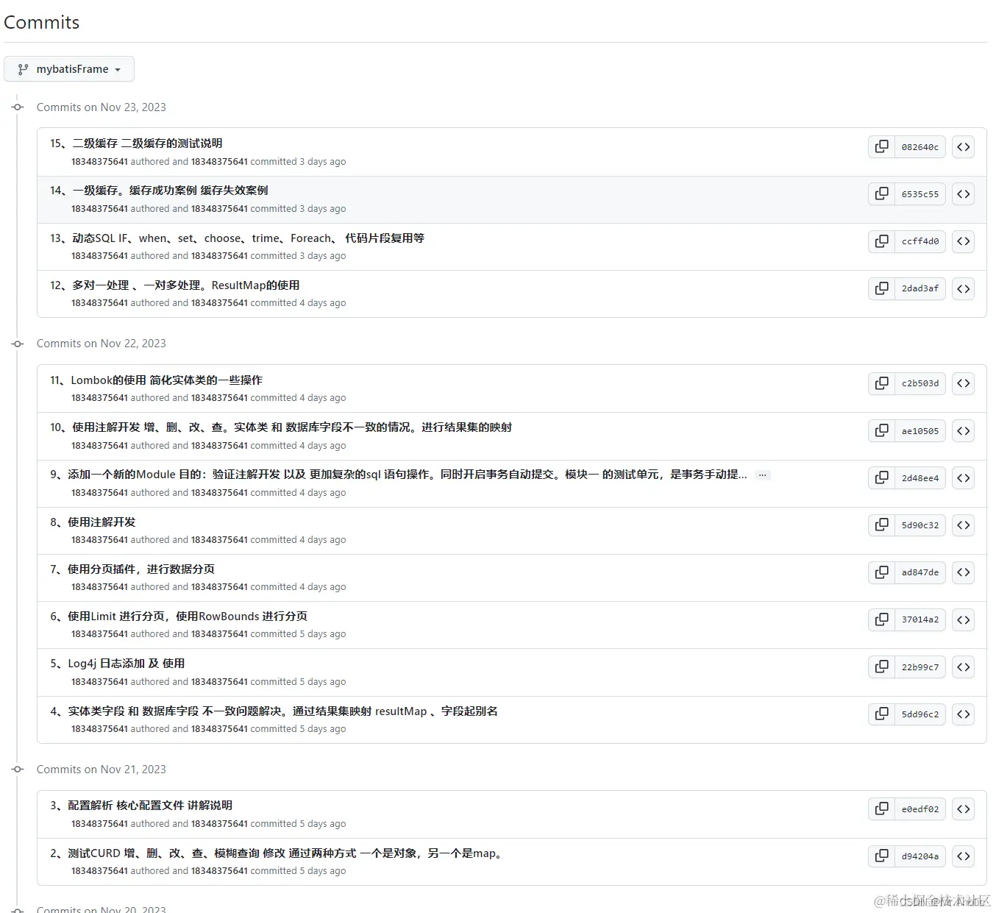The width and height of the screenshot is (996, 913).
Task: Open commit titled 3、配置解析
Action: (141, 806)
